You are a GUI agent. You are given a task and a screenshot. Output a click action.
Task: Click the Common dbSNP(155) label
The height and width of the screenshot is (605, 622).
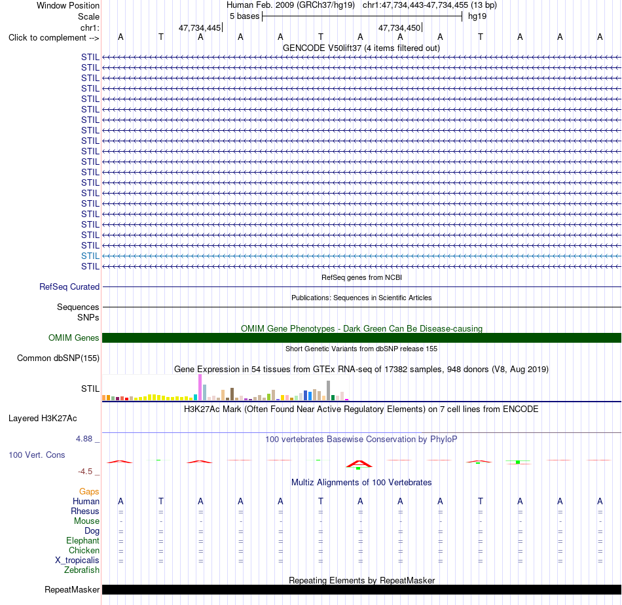point(58,358)
